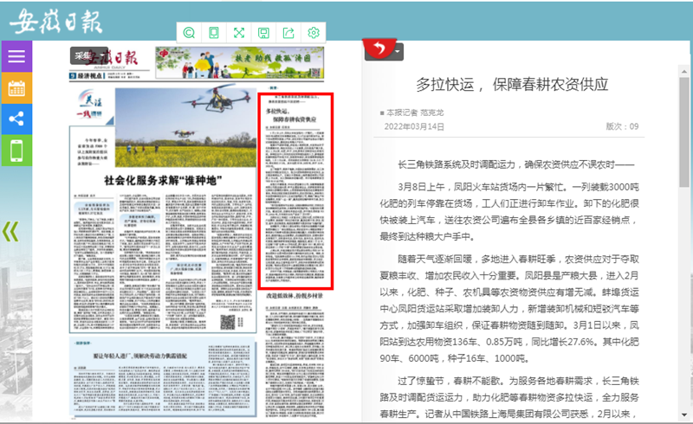Open the green mobile phone view

(x=16, y=151)
